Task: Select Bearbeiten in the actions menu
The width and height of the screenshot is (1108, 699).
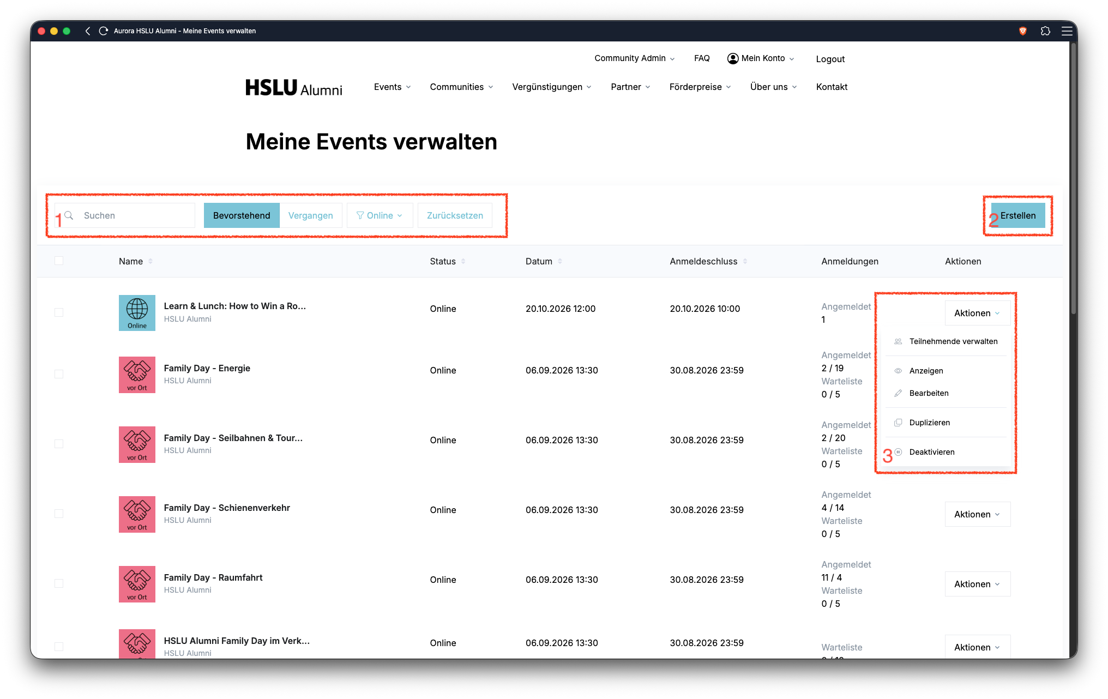Action: tap(946, 393)
